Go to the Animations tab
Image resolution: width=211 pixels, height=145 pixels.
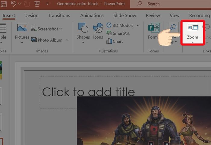coord(92,15)
